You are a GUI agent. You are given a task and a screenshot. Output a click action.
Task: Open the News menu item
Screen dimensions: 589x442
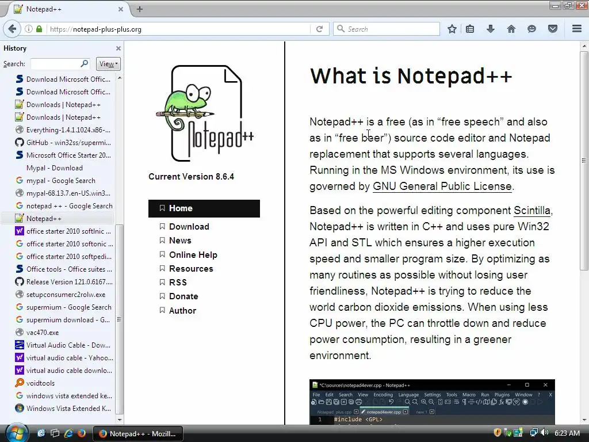point(180,241)
